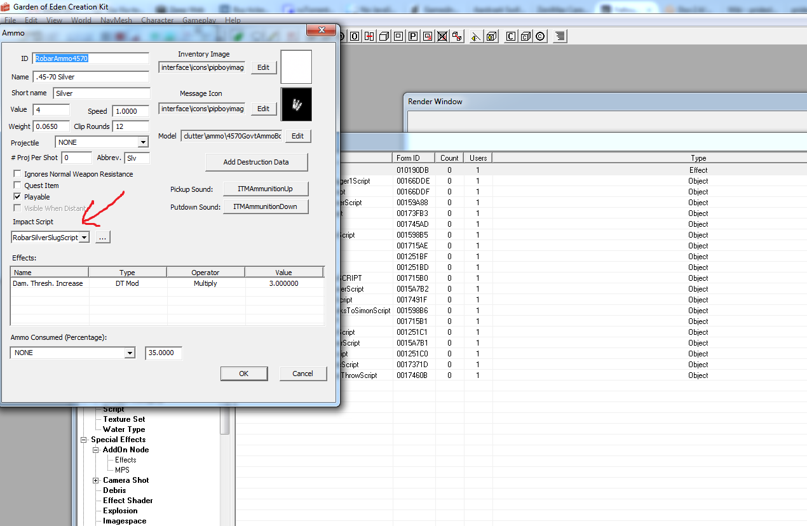The width and height of the screenshot is (807, 526).
Task: Click the copyright-symbol toolbar icon
Action: coord(539,36)
